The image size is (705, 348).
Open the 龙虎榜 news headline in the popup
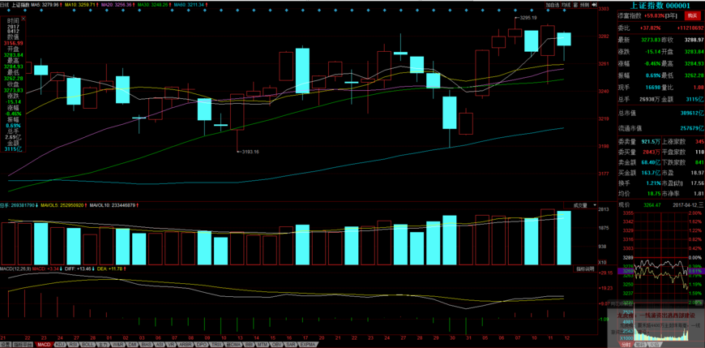point(656,315)
